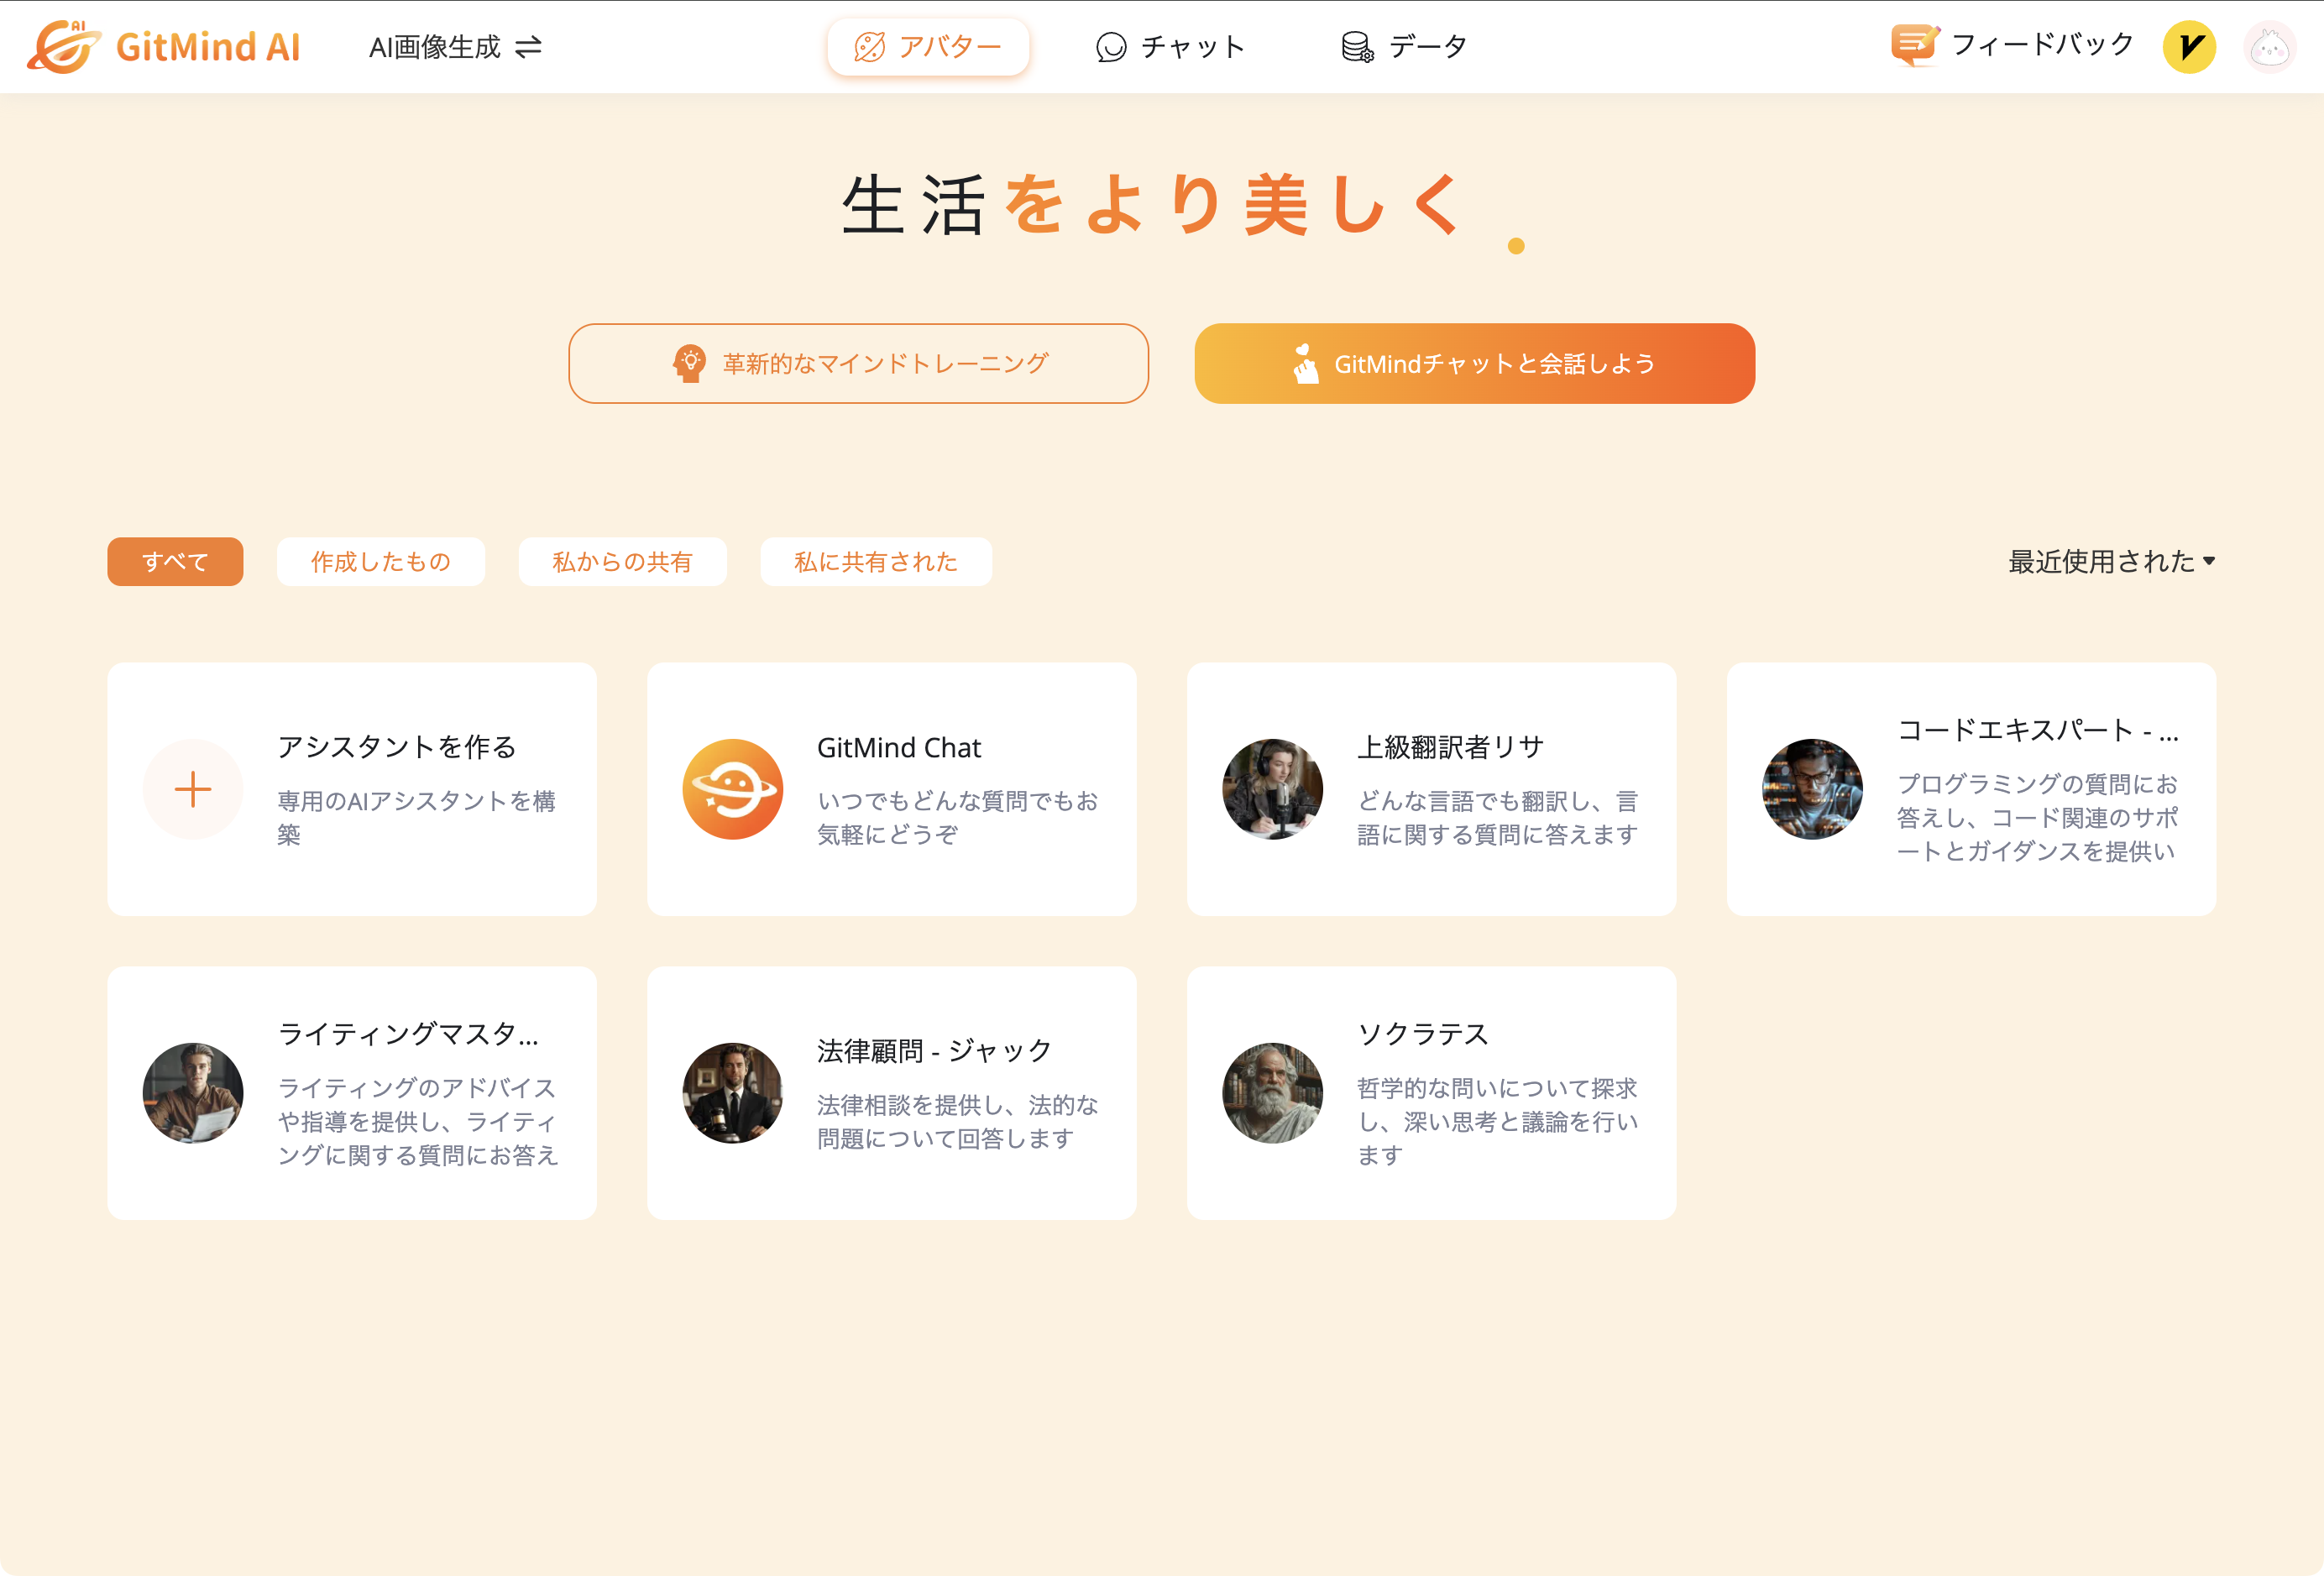The height and width of the screenshot is (1576, 2324).
Task: Click description starting ライティングのアドバイス
Action: tap(418, 1121)
